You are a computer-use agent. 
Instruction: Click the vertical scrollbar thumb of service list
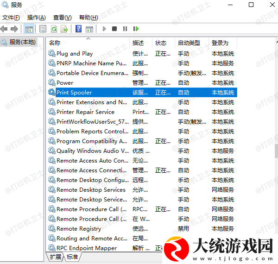277,151
